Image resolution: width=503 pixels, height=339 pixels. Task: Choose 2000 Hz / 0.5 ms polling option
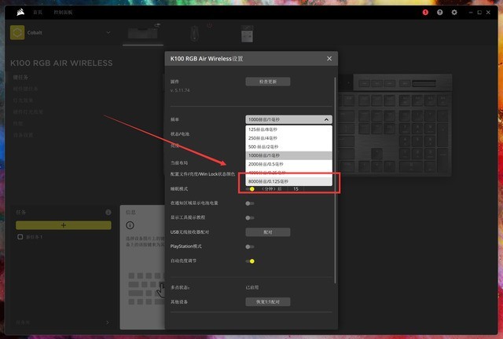pos(288,164)
